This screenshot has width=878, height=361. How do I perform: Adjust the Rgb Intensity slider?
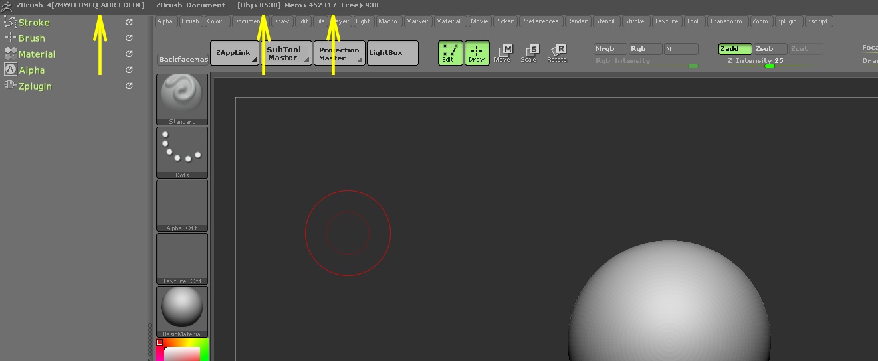[x=647, y=62]
